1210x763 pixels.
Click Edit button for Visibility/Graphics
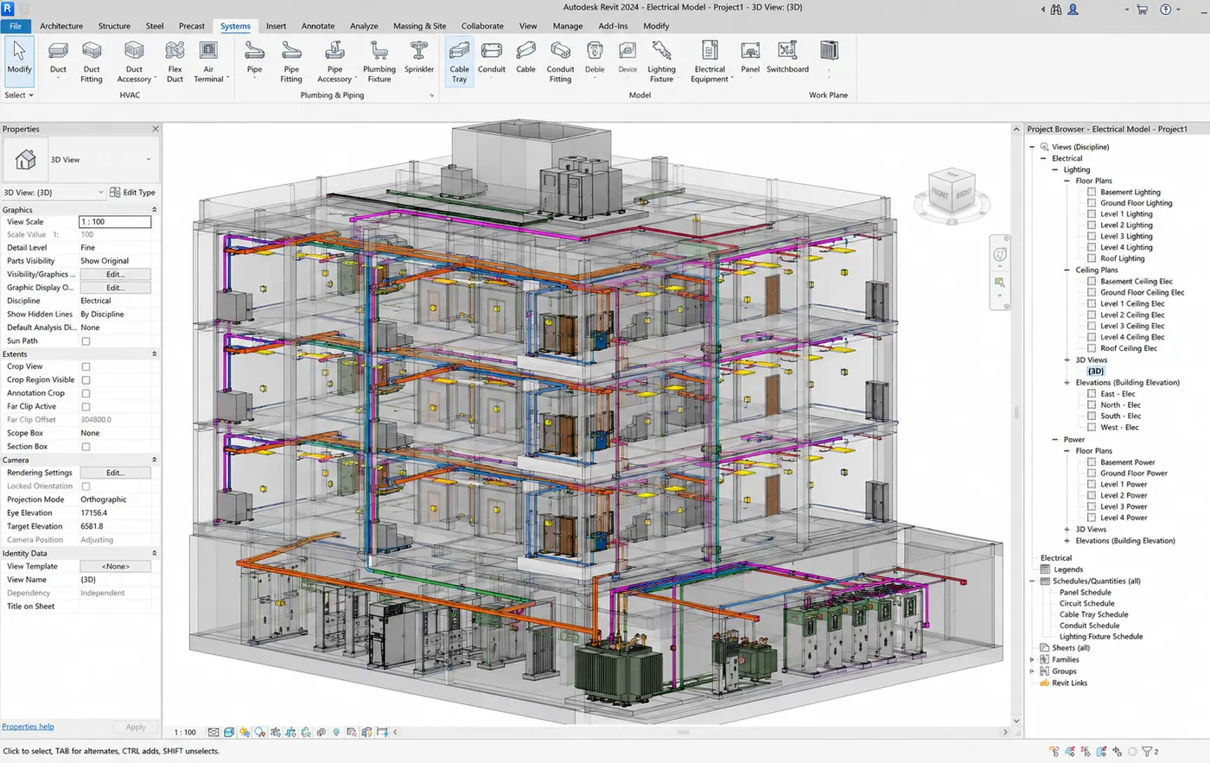coord(116,275)
